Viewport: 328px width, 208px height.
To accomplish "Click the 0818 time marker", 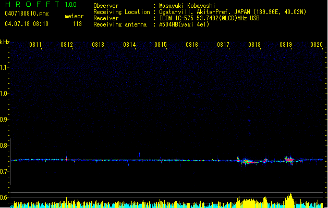I will click(254, 45).
